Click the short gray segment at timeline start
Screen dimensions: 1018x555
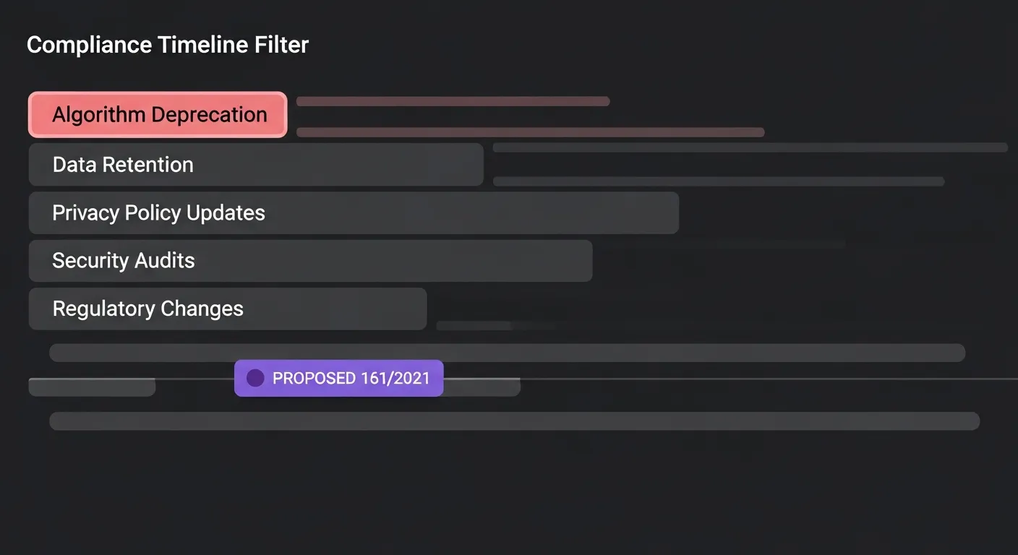pyautogui.click(x=92, y=387)
